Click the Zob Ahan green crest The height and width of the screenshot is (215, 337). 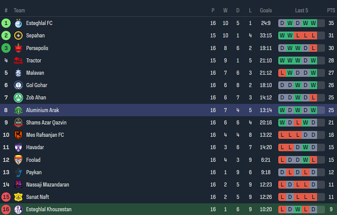point(18,98)
